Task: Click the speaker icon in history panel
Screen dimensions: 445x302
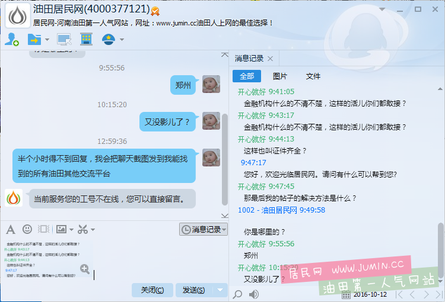Action: [254, 294]
